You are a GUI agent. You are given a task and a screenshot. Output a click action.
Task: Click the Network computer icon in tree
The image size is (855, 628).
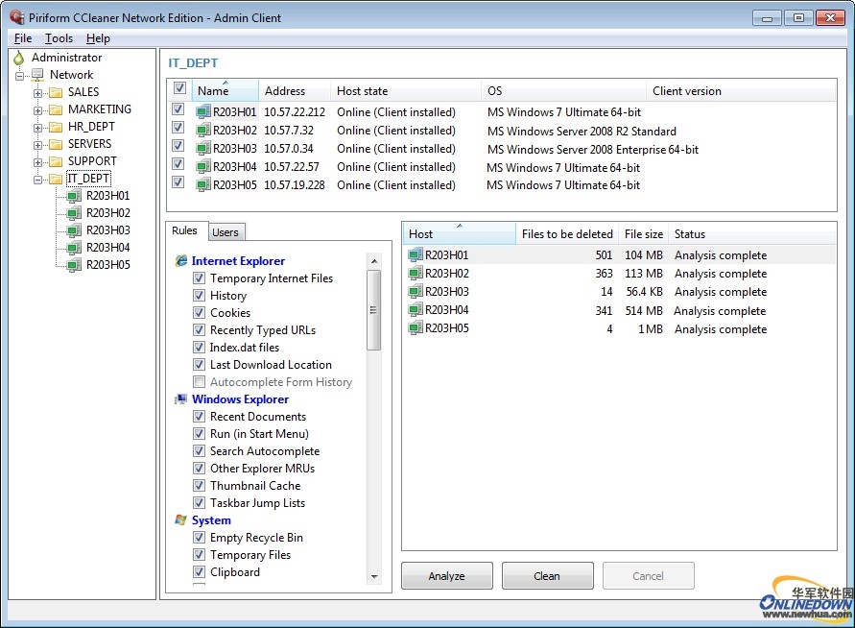(x=38, y=75)
